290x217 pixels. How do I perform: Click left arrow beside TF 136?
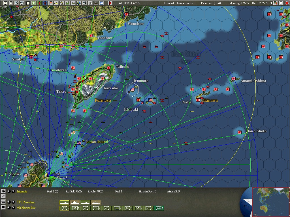[x=9, y=202]
